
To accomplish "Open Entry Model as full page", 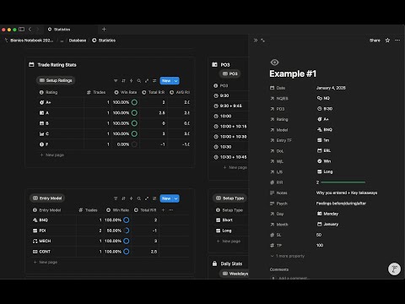I will coord(147,198).
